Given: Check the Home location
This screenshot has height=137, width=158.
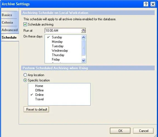Looking at the screenshot, I should point(59,86).
